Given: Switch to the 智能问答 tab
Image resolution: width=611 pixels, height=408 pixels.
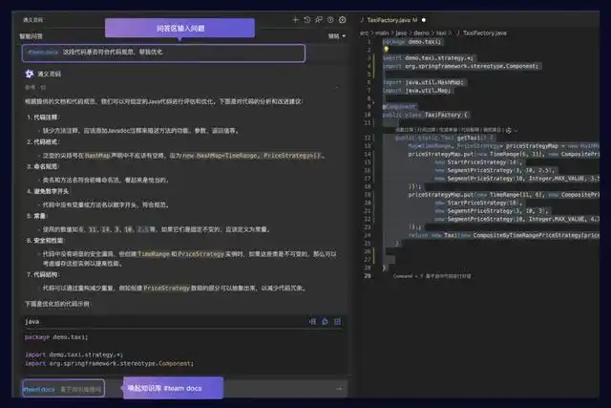Looking at the screenshot, I should click(x=32, y=36).
